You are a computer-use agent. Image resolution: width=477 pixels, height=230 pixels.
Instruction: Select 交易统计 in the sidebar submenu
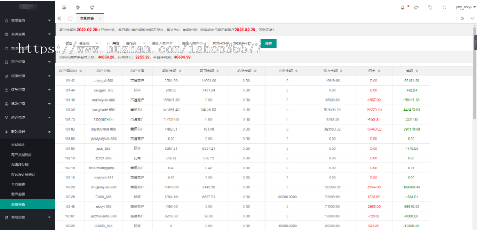18,144
